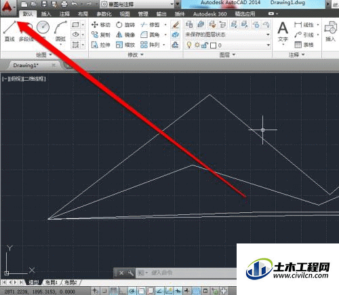Click the Rectangle tool icon
Viewport: 339px width, 295px height.
point(75,24)
